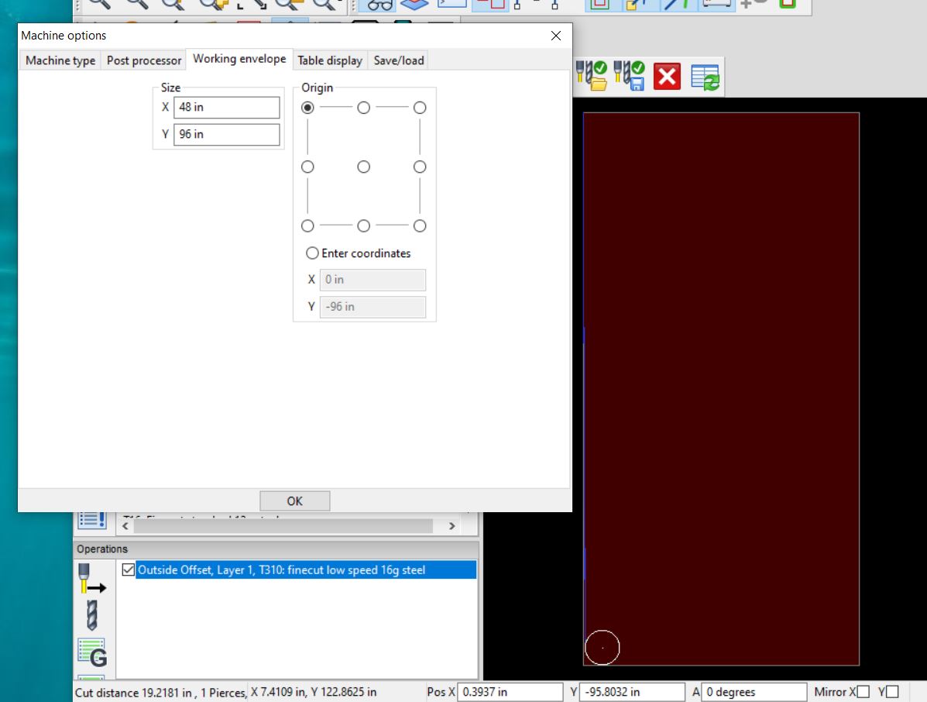Click the Size X input field
The image size is (927, 702).
tap(226, 108)
